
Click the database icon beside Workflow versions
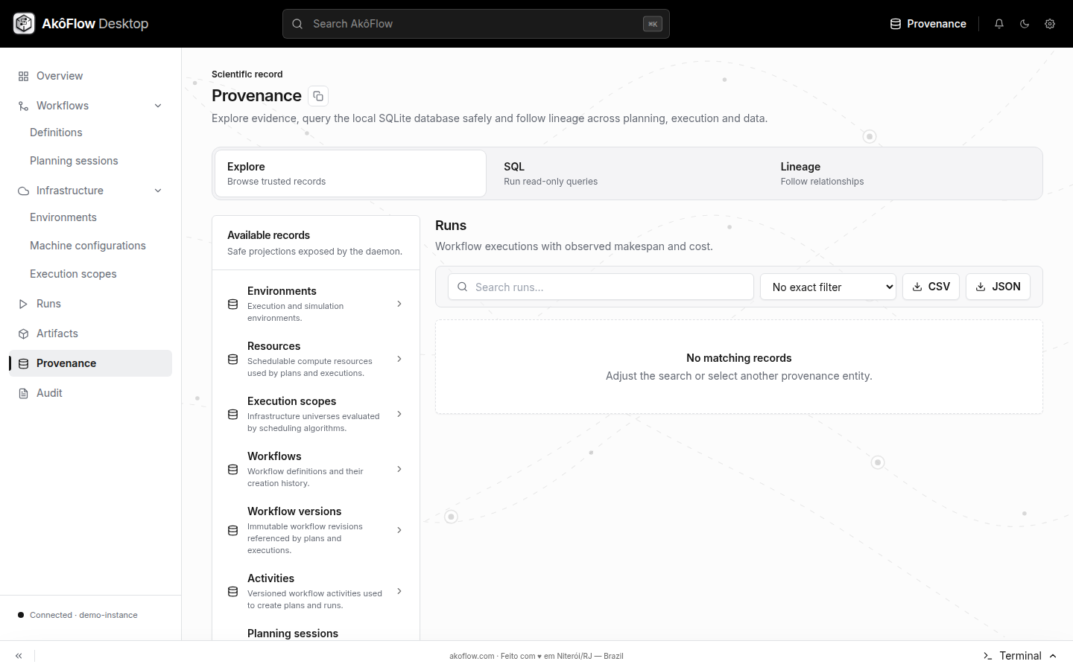pos(232,531)
